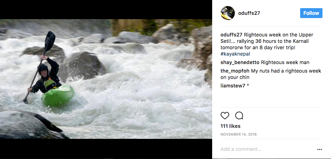
Task: Open oduffs27 profile from the header username
Action: click(x=249, y=13)
